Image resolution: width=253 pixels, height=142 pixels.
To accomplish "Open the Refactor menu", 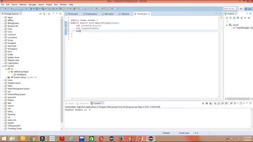I will tap(23, 4).
